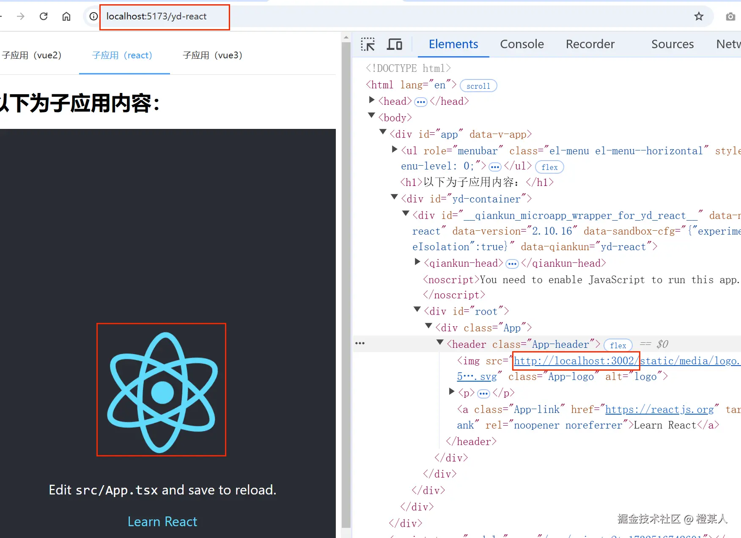Image resolution: width=741 pixels, height=538 pixels.
Task: Open the three-dot menu beside header row
Action: coord(360,343)
